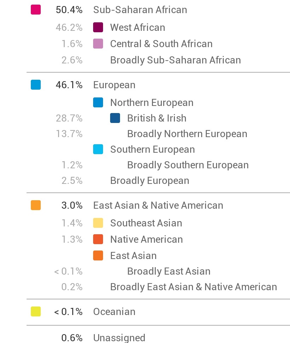290x343 pixels.
Task: Select Broadly East Asian & Native American row
Action: (x=193, y=287)
